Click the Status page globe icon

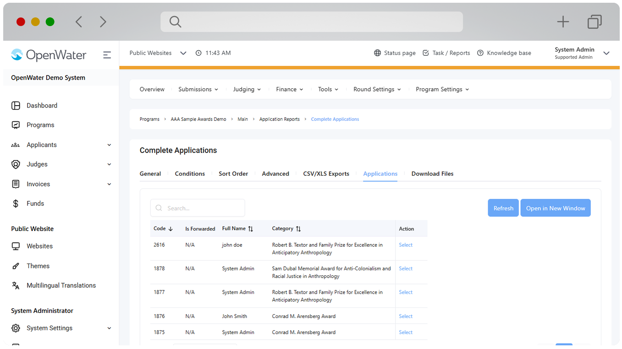pos(377,53)
